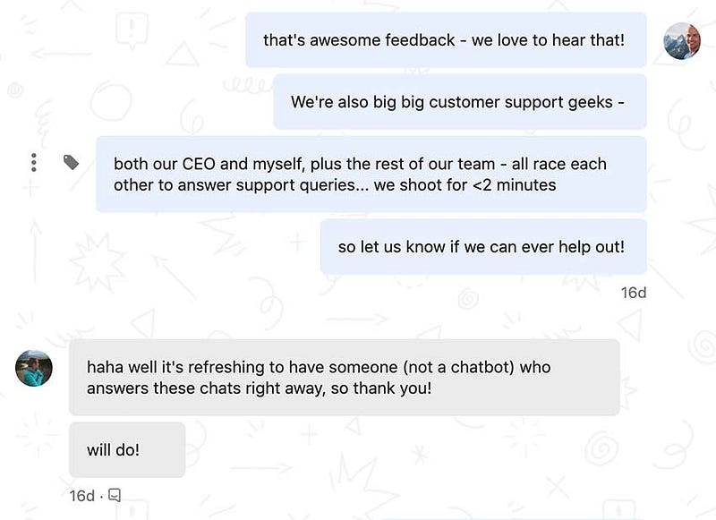Click the agent's avatar photo at top right
716x520 pixels.
(681, 40)
